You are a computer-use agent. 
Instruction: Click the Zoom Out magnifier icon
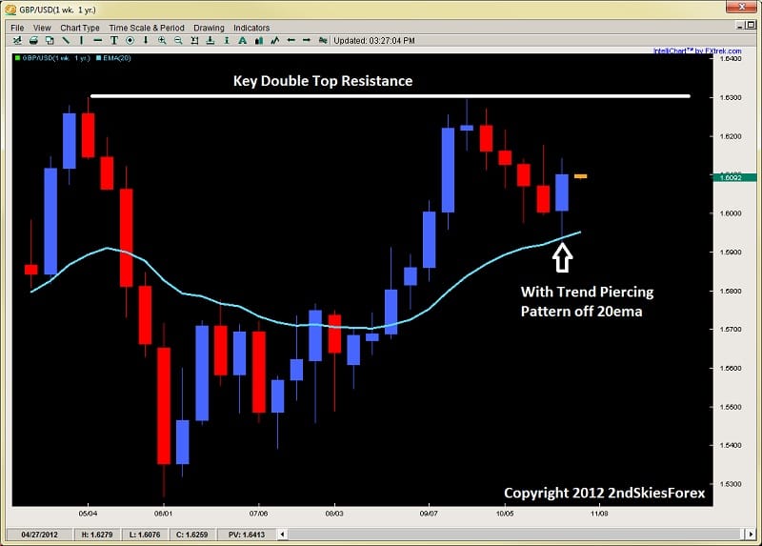coord(178,41)
